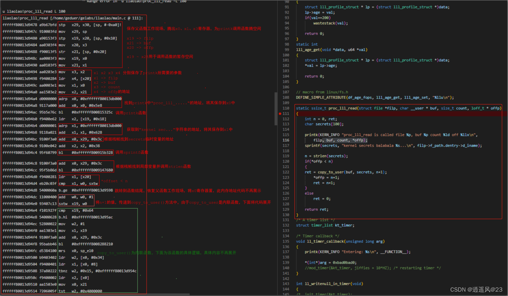Select the 'tbnz w2, #0x15' instruction row

tap(69, 271)
